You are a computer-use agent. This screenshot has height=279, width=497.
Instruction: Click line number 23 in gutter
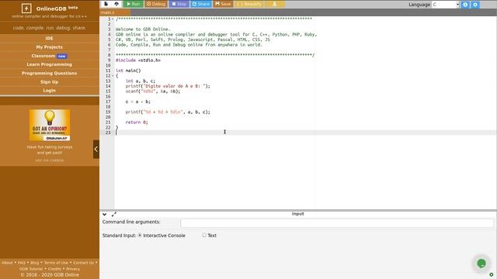click(x=108, y=133)
